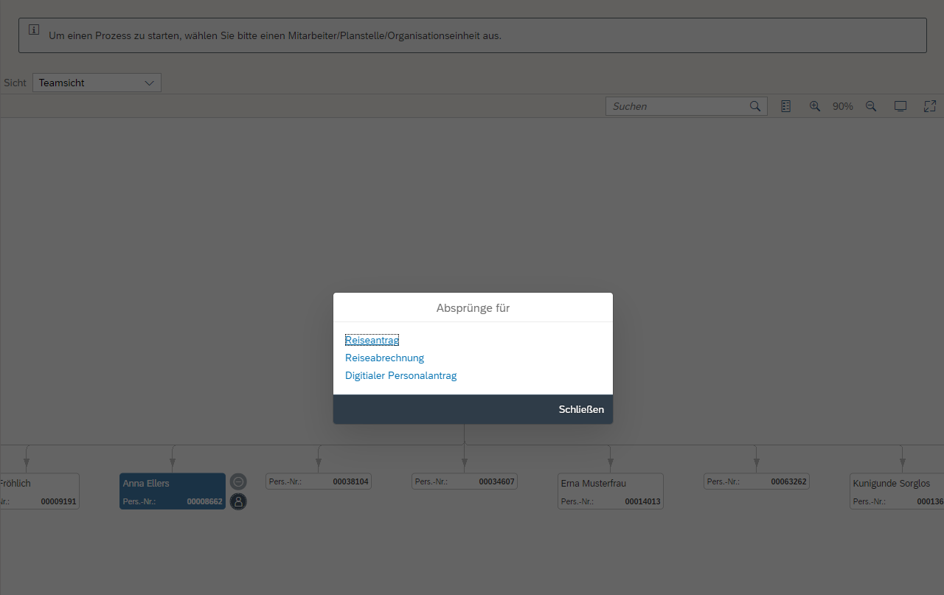Click the info icon in message strip

point(34,29)
